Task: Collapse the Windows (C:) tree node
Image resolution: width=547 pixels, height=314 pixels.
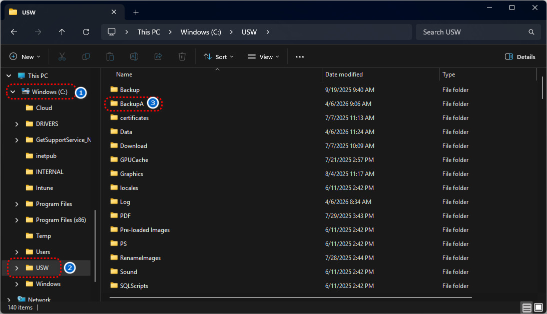Action: (13, 92)
